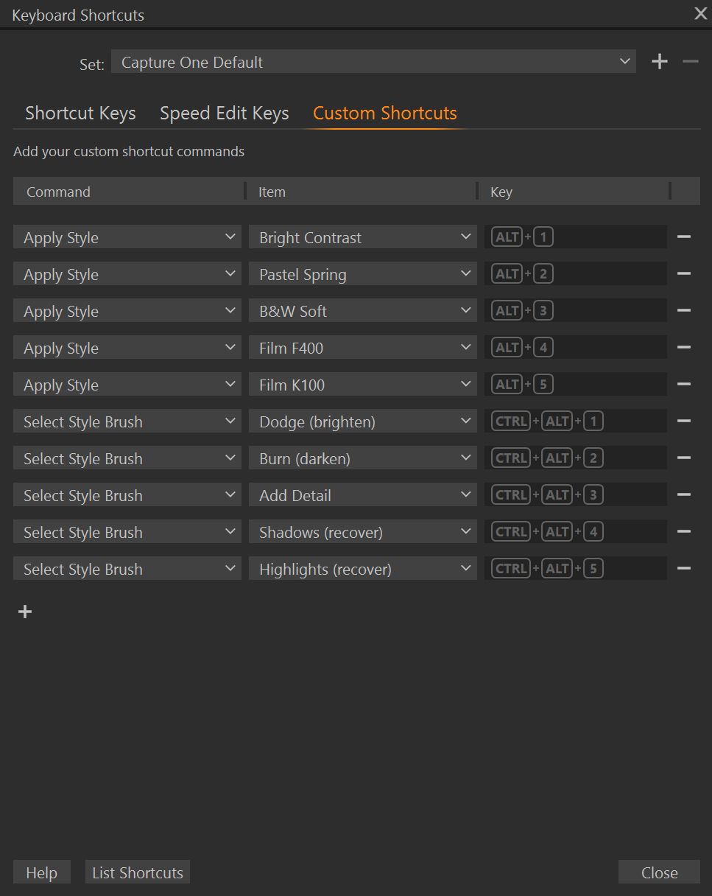Switch to the Shortcut Keys tab
The image size is (712, 896).
click(x=80, y=113)
